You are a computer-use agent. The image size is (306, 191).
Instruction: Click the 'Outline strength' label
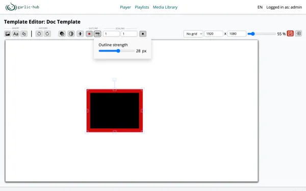113,45
